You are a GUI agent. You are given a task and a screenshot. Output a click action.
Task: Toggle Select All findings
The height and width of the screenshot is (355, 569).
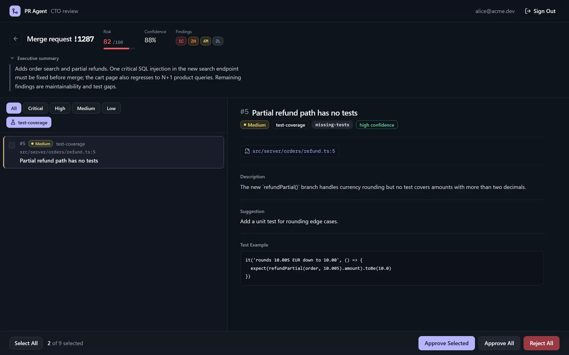26,343
